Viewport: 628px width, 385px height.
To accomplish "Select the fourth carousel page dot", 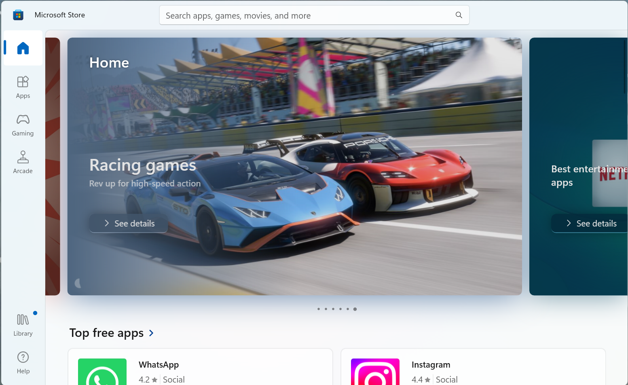I will coord(340,309).
